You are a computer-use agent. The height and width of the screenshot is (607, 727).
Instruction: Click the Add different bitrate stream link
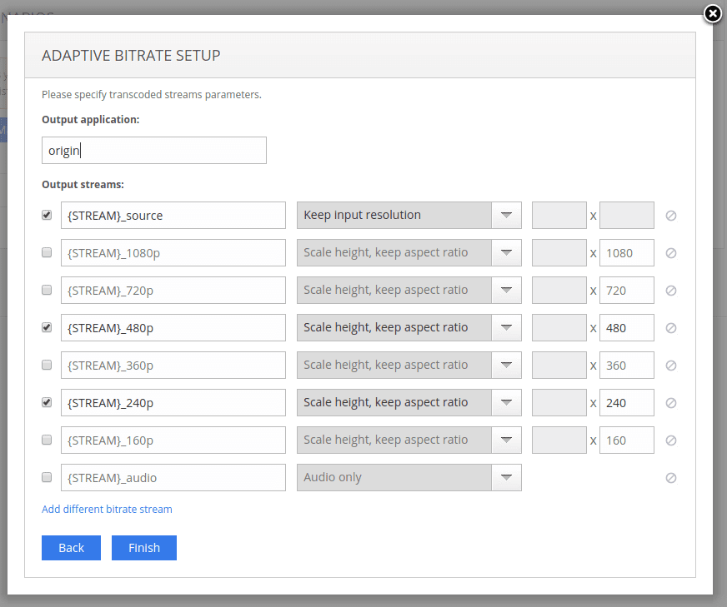[x=106, y=509]
